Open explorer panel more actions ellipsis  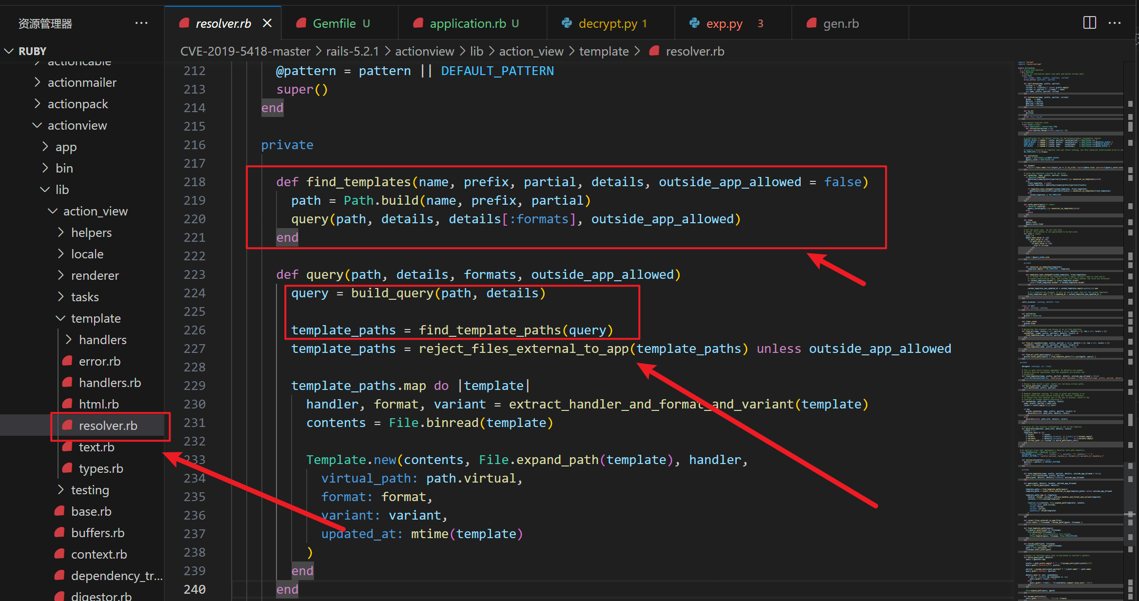(141, 23)
